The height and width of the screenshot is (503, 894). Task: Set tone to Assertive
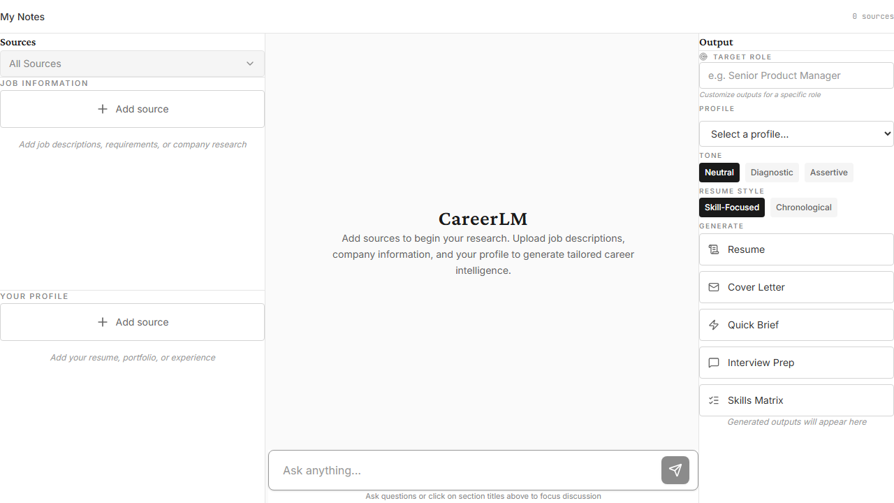[x=828, y=173]
